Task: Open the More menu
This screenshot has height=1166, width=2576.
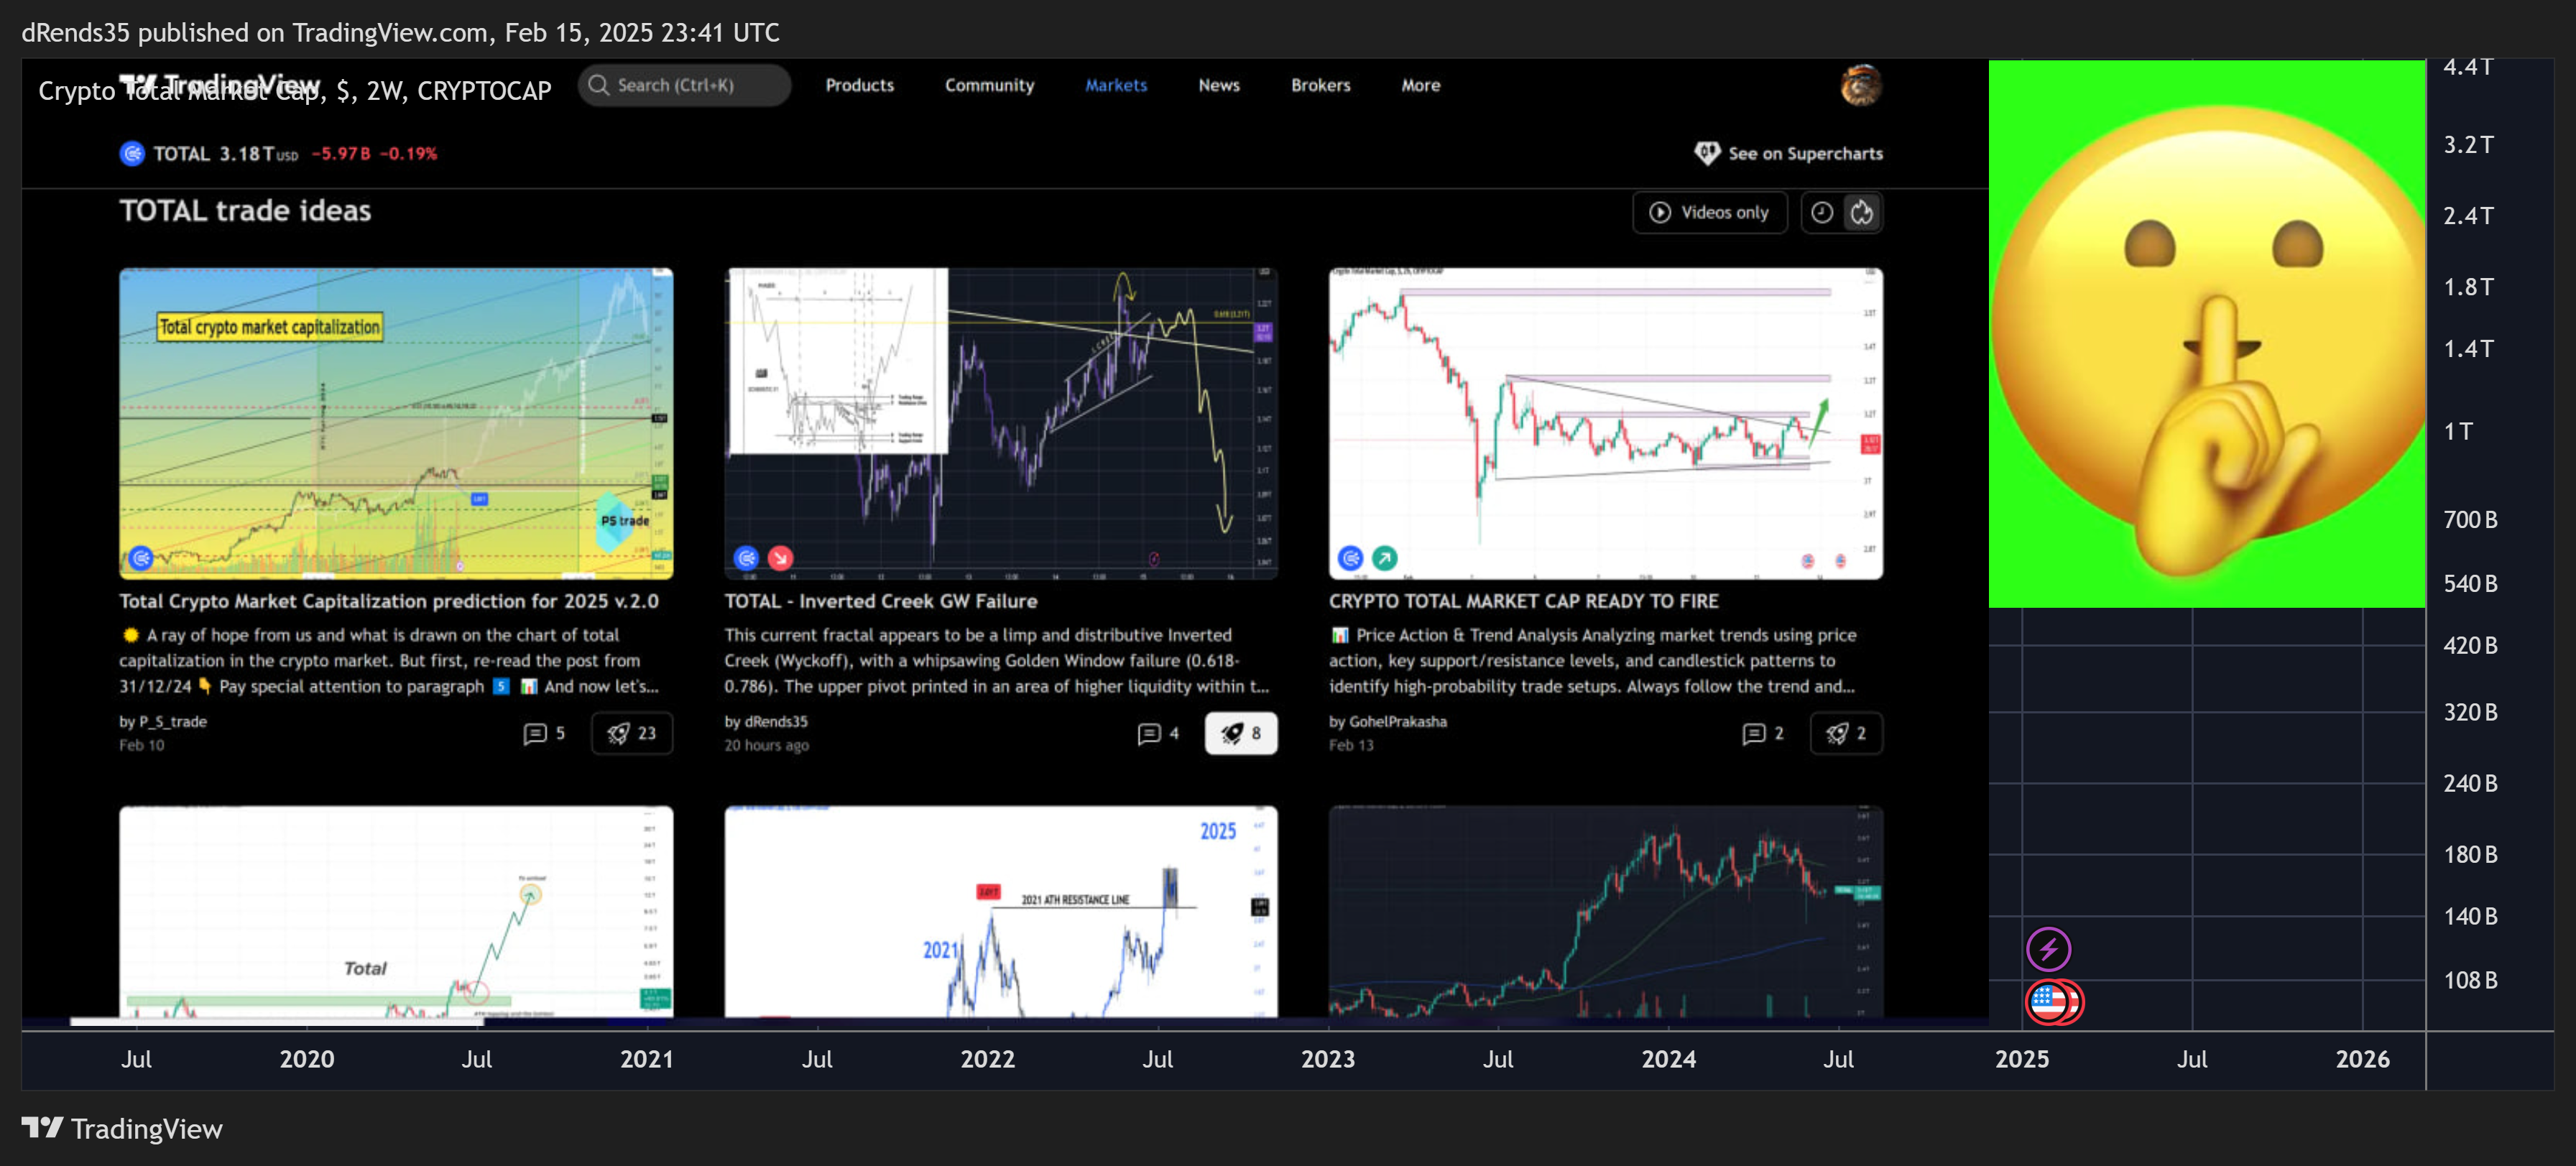Action: point(1420,85)
